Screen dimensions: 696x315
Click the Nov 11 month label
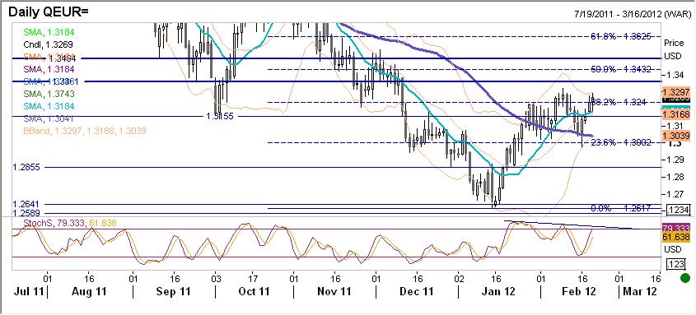coord(334,292)
